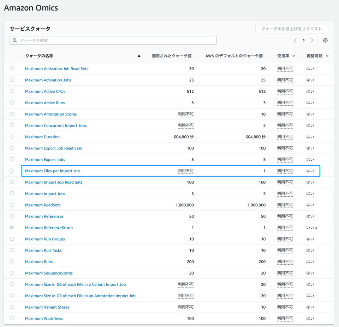The height and width of the screenshot is (327, 339).
Task: Open Maximum Size in GB Variant Import Job link
Action: click(x=75, y=284)
